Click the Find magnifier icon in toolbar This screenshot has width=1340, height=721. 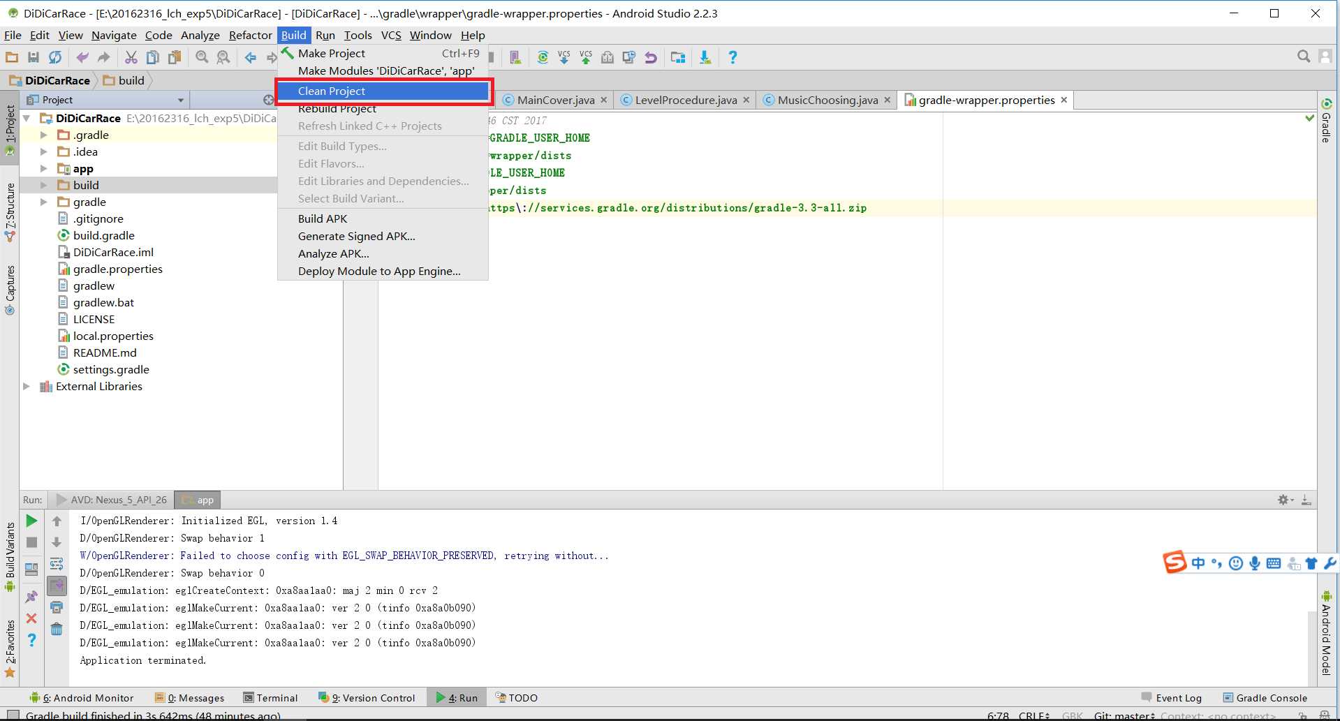[202, 57]
